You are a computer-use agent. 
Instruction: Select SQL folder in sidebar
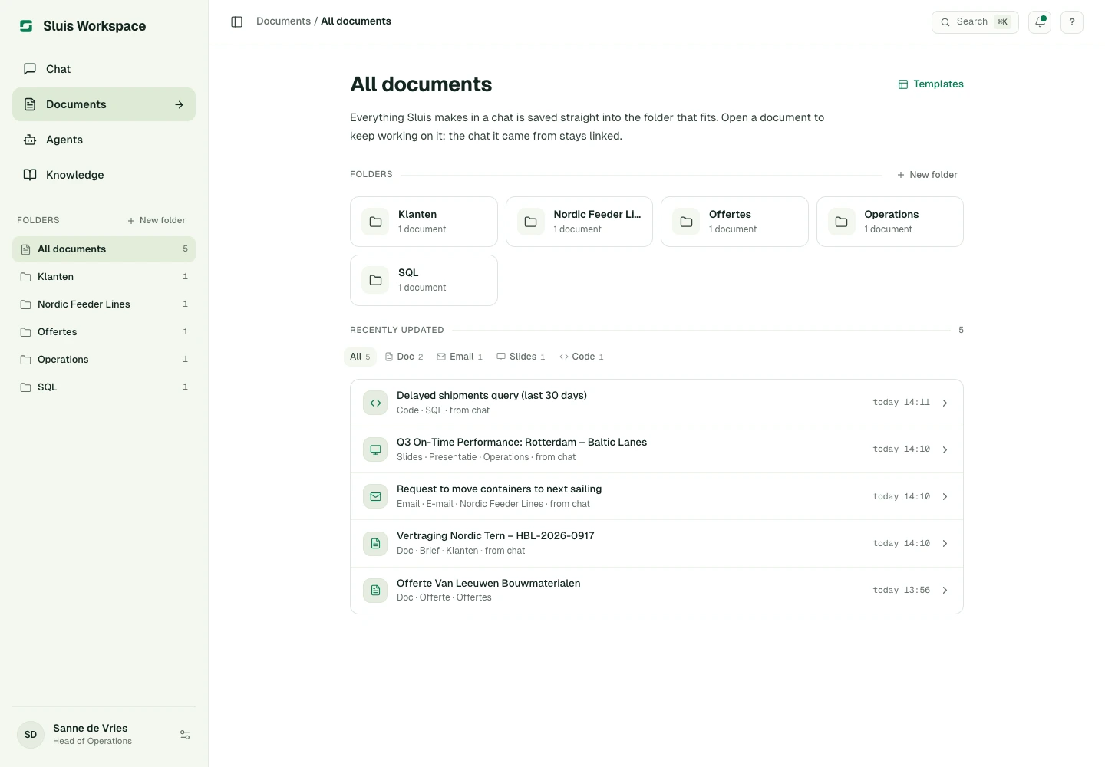pyautogui.click(x=104, y=387)
